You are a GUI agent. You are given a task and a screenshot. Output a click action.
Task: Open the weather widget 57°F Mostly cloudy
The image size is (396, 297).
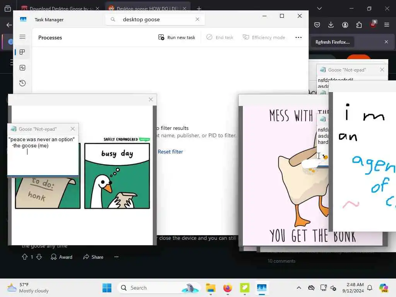pos(28,288)
